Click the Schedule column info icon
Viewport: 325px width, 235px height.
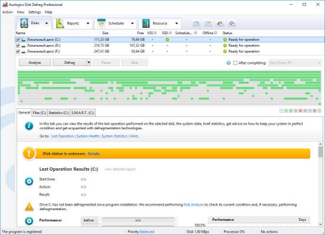(x=195, y=33)
